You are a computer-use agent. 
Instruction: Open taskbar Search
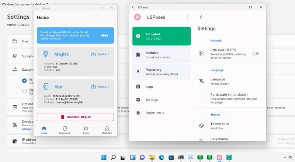(113, 157)
